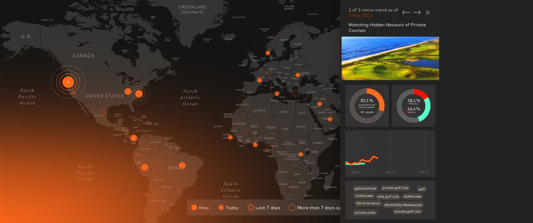This screenshot has height=223, width=533.
Task: Toggle the Now legend filter
Action: [x=200, y=208]
